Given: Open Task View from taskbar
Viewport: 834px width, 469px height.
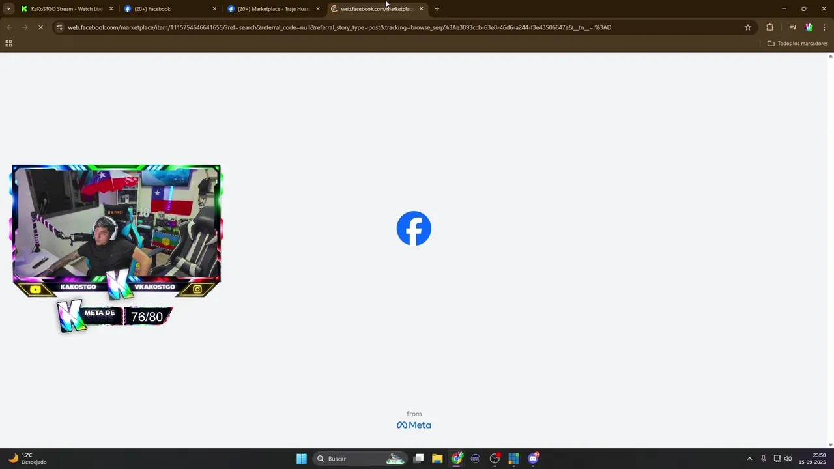Looking at the screenshot, I should pos(419,459).
